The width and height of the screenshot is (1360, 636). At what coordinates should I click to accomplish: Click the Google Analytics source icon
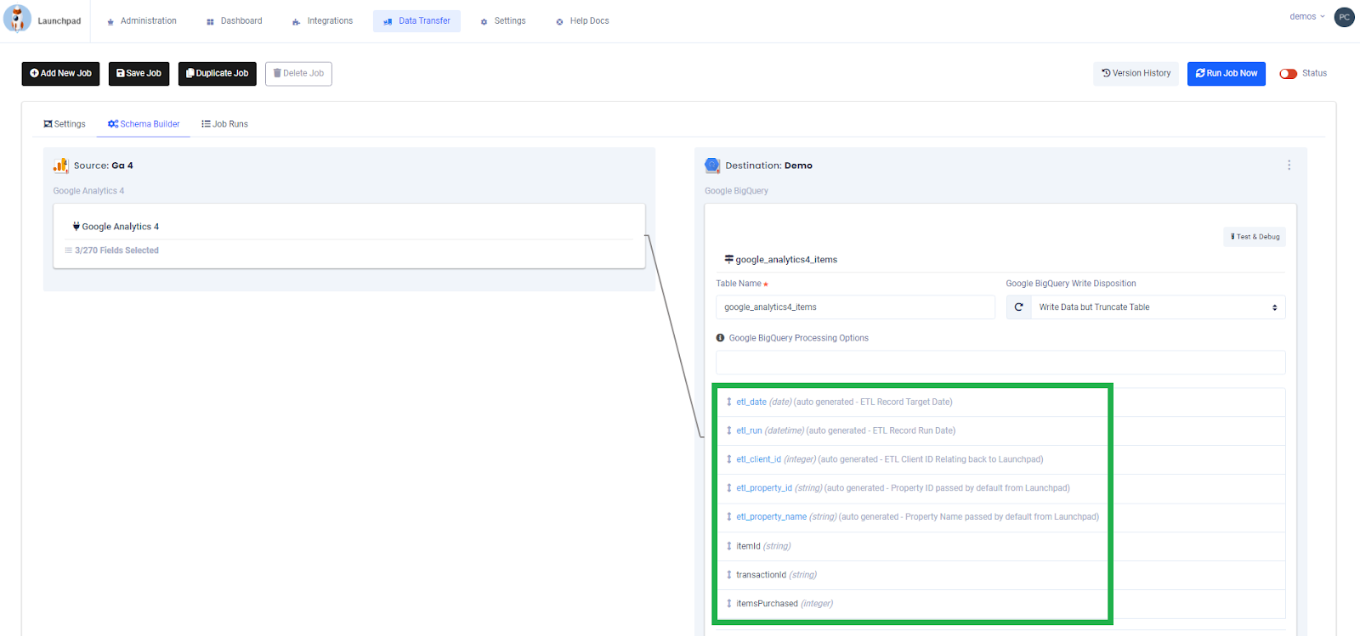click(x=60, y=166)
